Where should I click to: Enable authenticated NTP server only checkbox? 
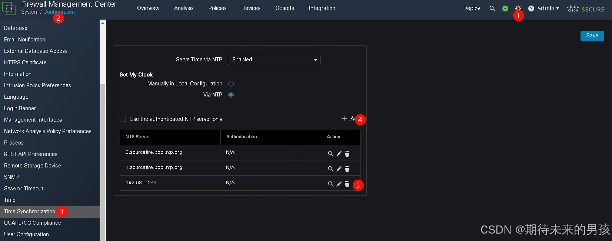click(x=123, y=119)
